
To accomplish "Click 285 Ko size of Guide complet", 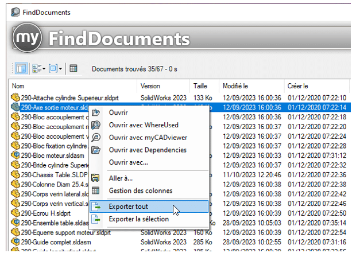I will (203, 242).
